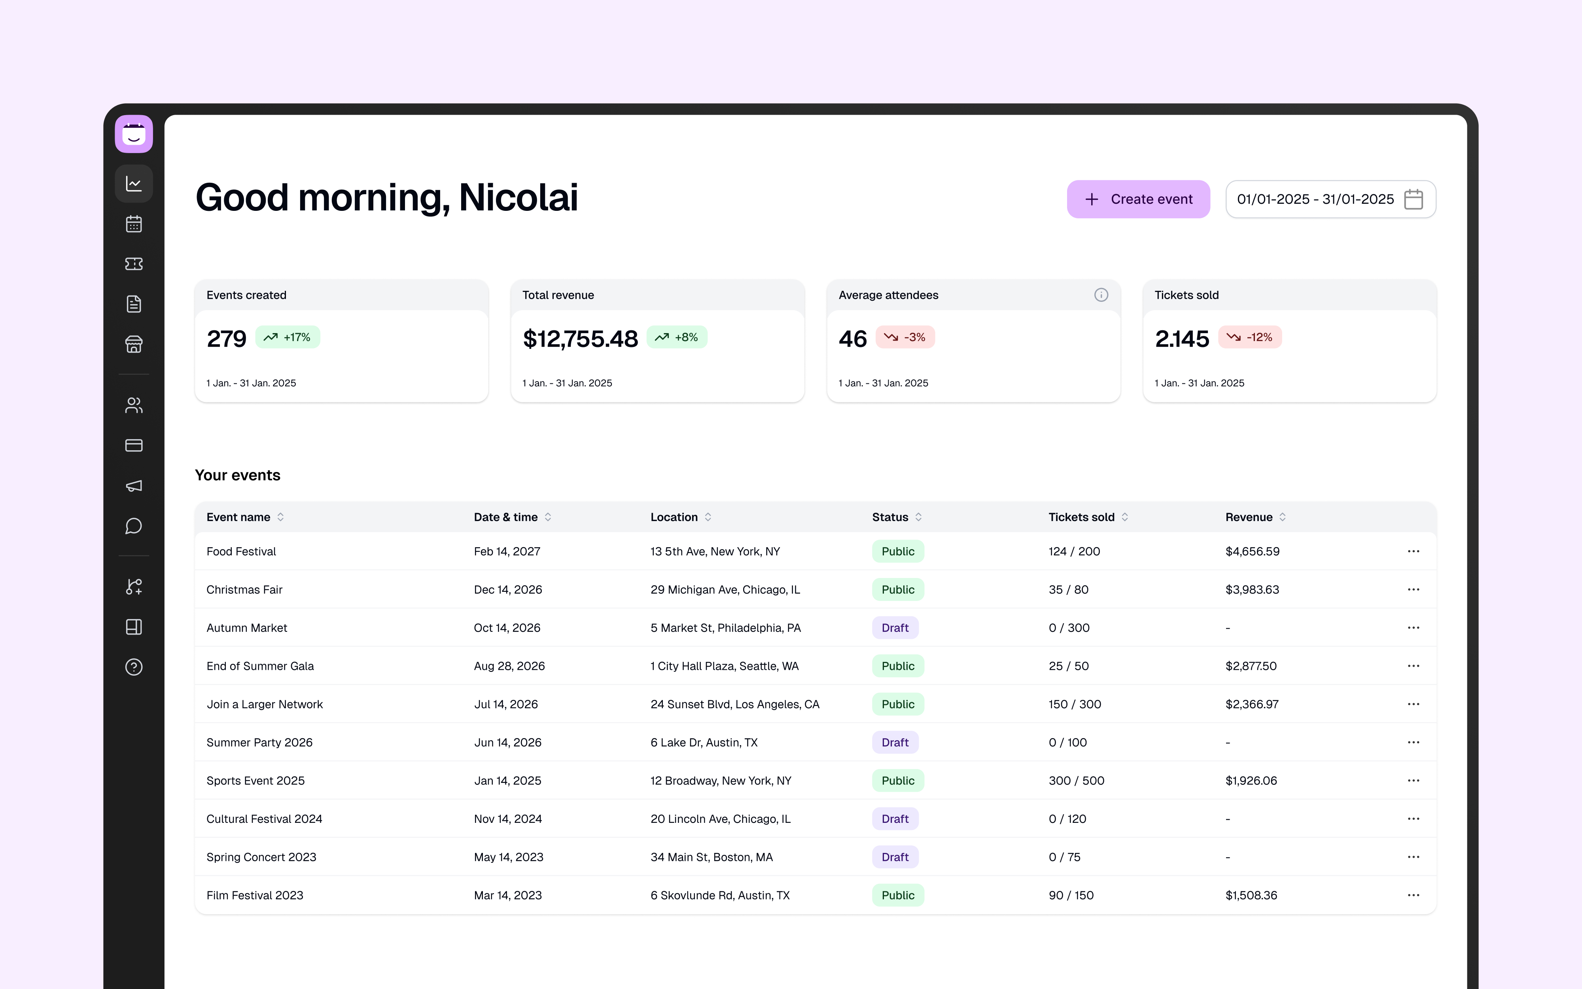The height and width of the screenshot is (989, 1582).
Task: Open the book documentation icon
Action: pyautogui.click(x=134, y=627)
